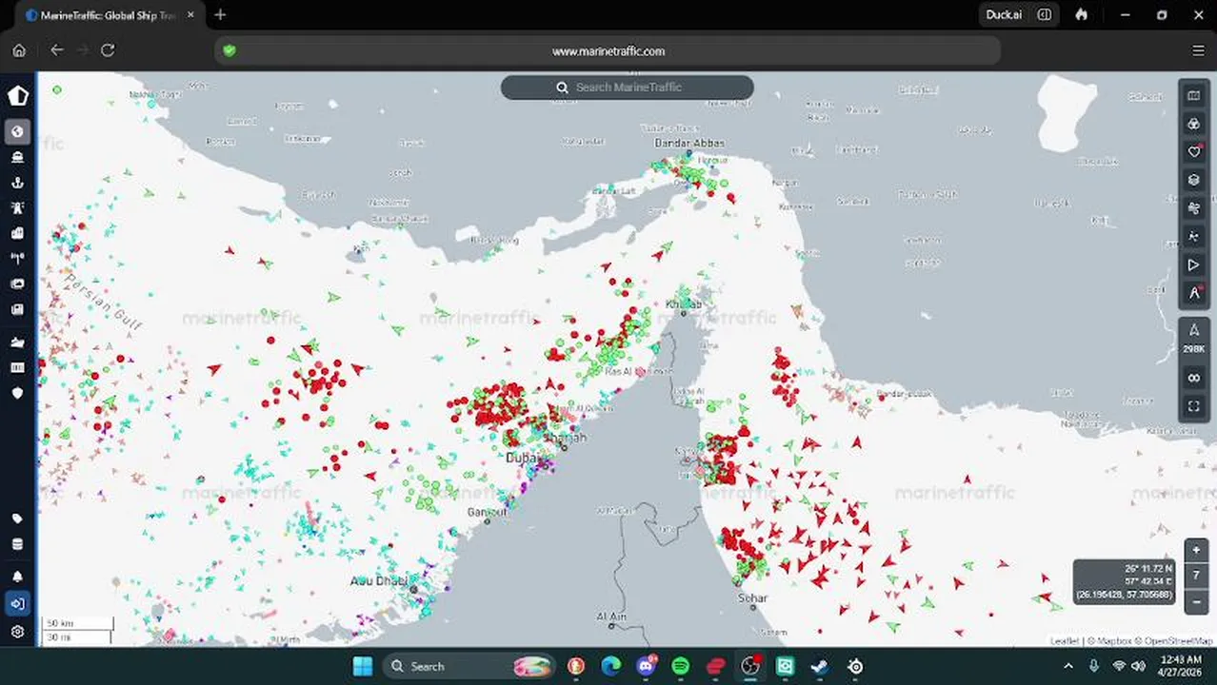Image resolution: width=1217 pixels, height=685 pixels.
Task: Open the Vessels sidebar icon
Action: click(x=17, y=157)
